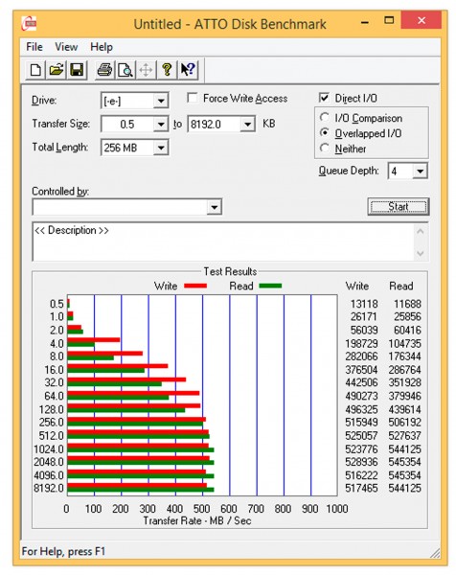This screenshot has width=456, height=575.
Task: Open a file with the folder icon
Action: point(57,70)
